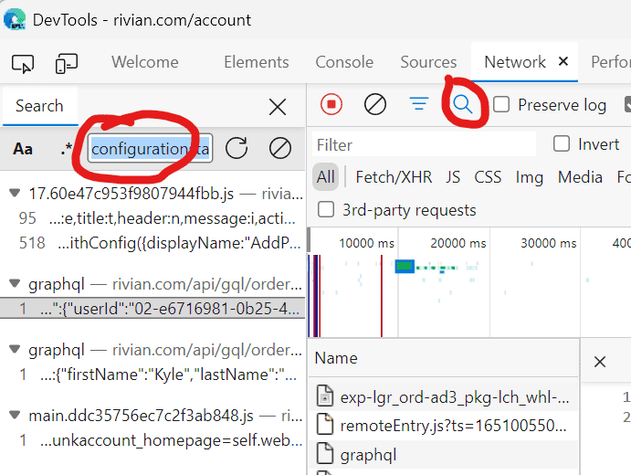Filter requests by CSS
631x475 pixels.
(488, 176)
